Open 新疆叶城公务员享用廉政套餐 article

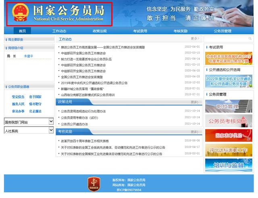coord(82,89)
